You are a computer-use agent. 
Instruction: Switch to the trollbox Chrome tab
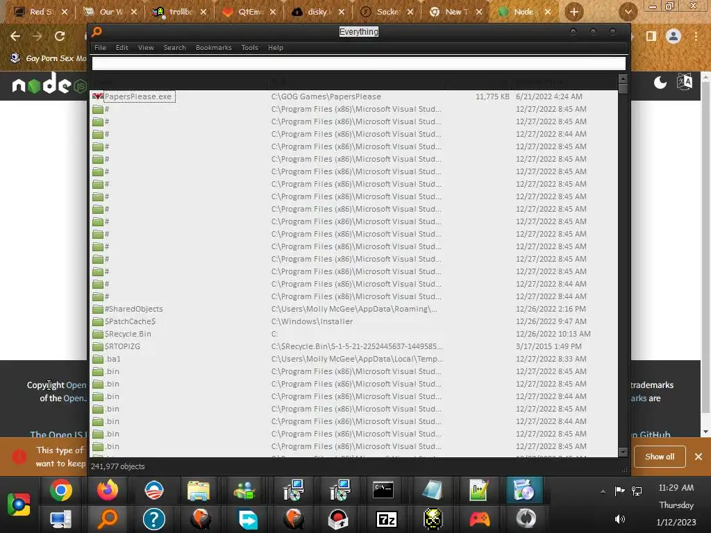coord(180,12)
